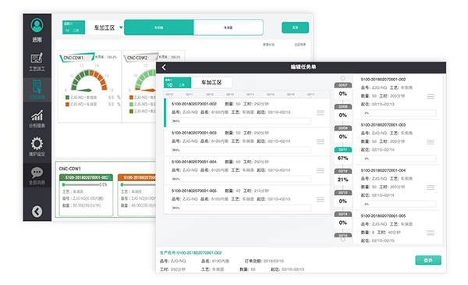The height and width of the screenshot is (285, 468).
Task: Select the CNC-CDW2 machine tab
Action: (x=140, y=57)
